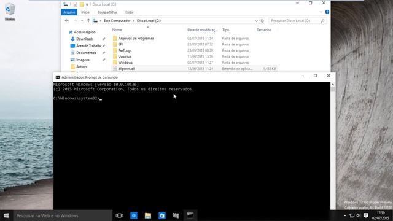
Task: Open the Explorer help question mark
Action: (327, 12)
